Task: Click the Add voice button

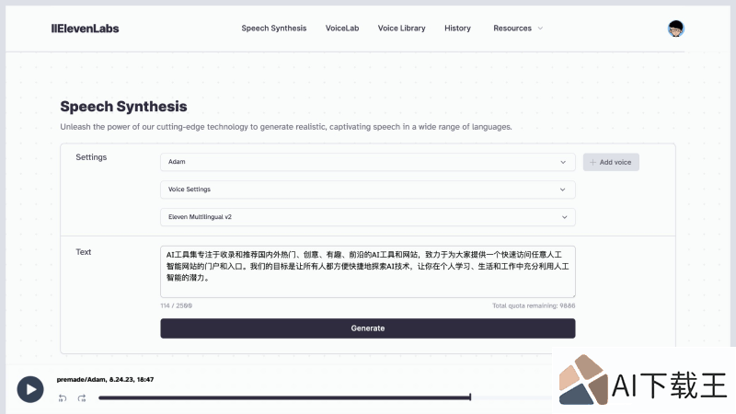Action: coord(611,162)
